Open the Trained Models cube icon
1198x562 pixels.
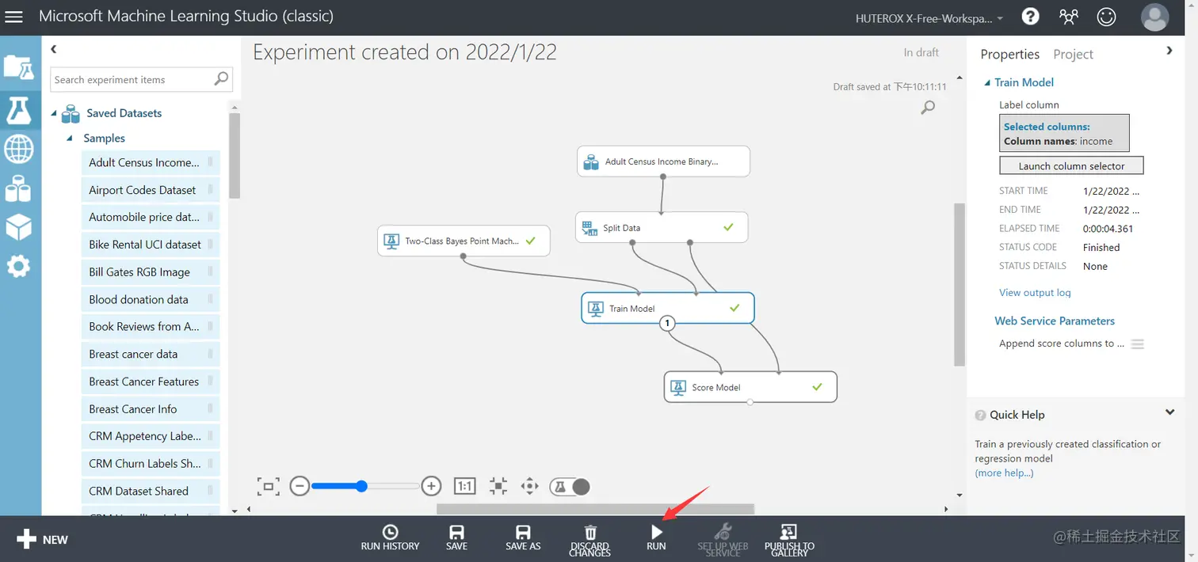tap(18, 227)
